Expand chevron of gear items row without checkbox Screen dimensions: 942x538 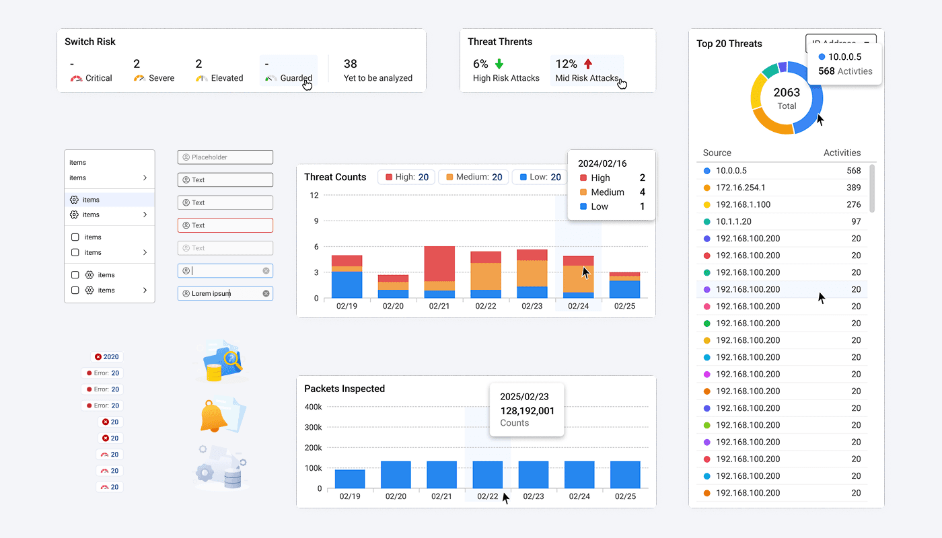[145, 215]
